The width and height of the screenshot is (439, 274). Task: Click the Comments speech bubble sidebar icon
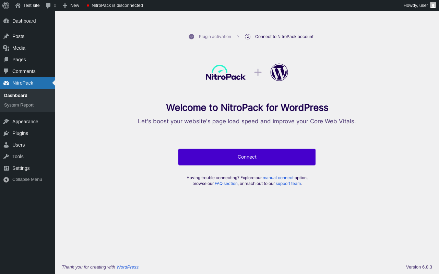click(x=6, y=71)
